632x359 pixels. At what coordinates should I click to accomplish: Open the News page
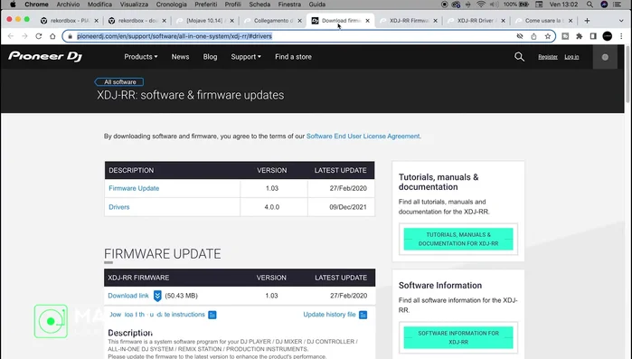pos(180,57)
